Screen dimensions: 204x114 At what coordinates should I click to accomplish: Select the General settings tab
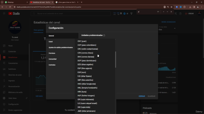pos(62,36)
